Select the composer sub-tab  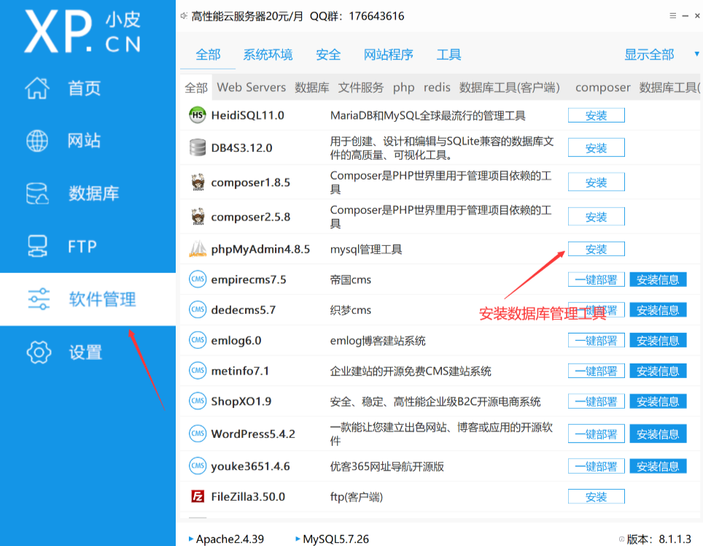click(602, 88)
